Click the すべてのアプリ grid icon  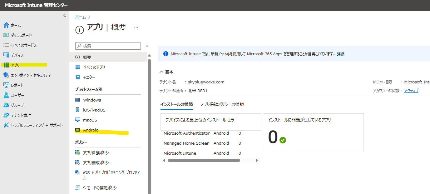(x=78, y=67)
